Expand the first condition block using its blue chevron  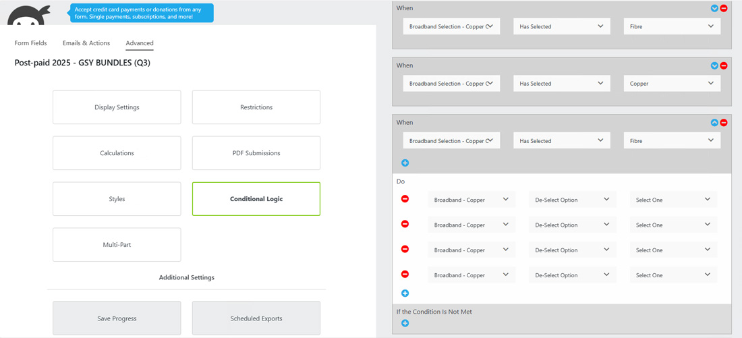pos(714,9)
